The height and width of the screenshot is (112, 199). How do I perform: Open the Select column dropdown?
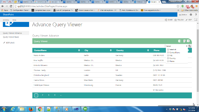pos(176,46)
